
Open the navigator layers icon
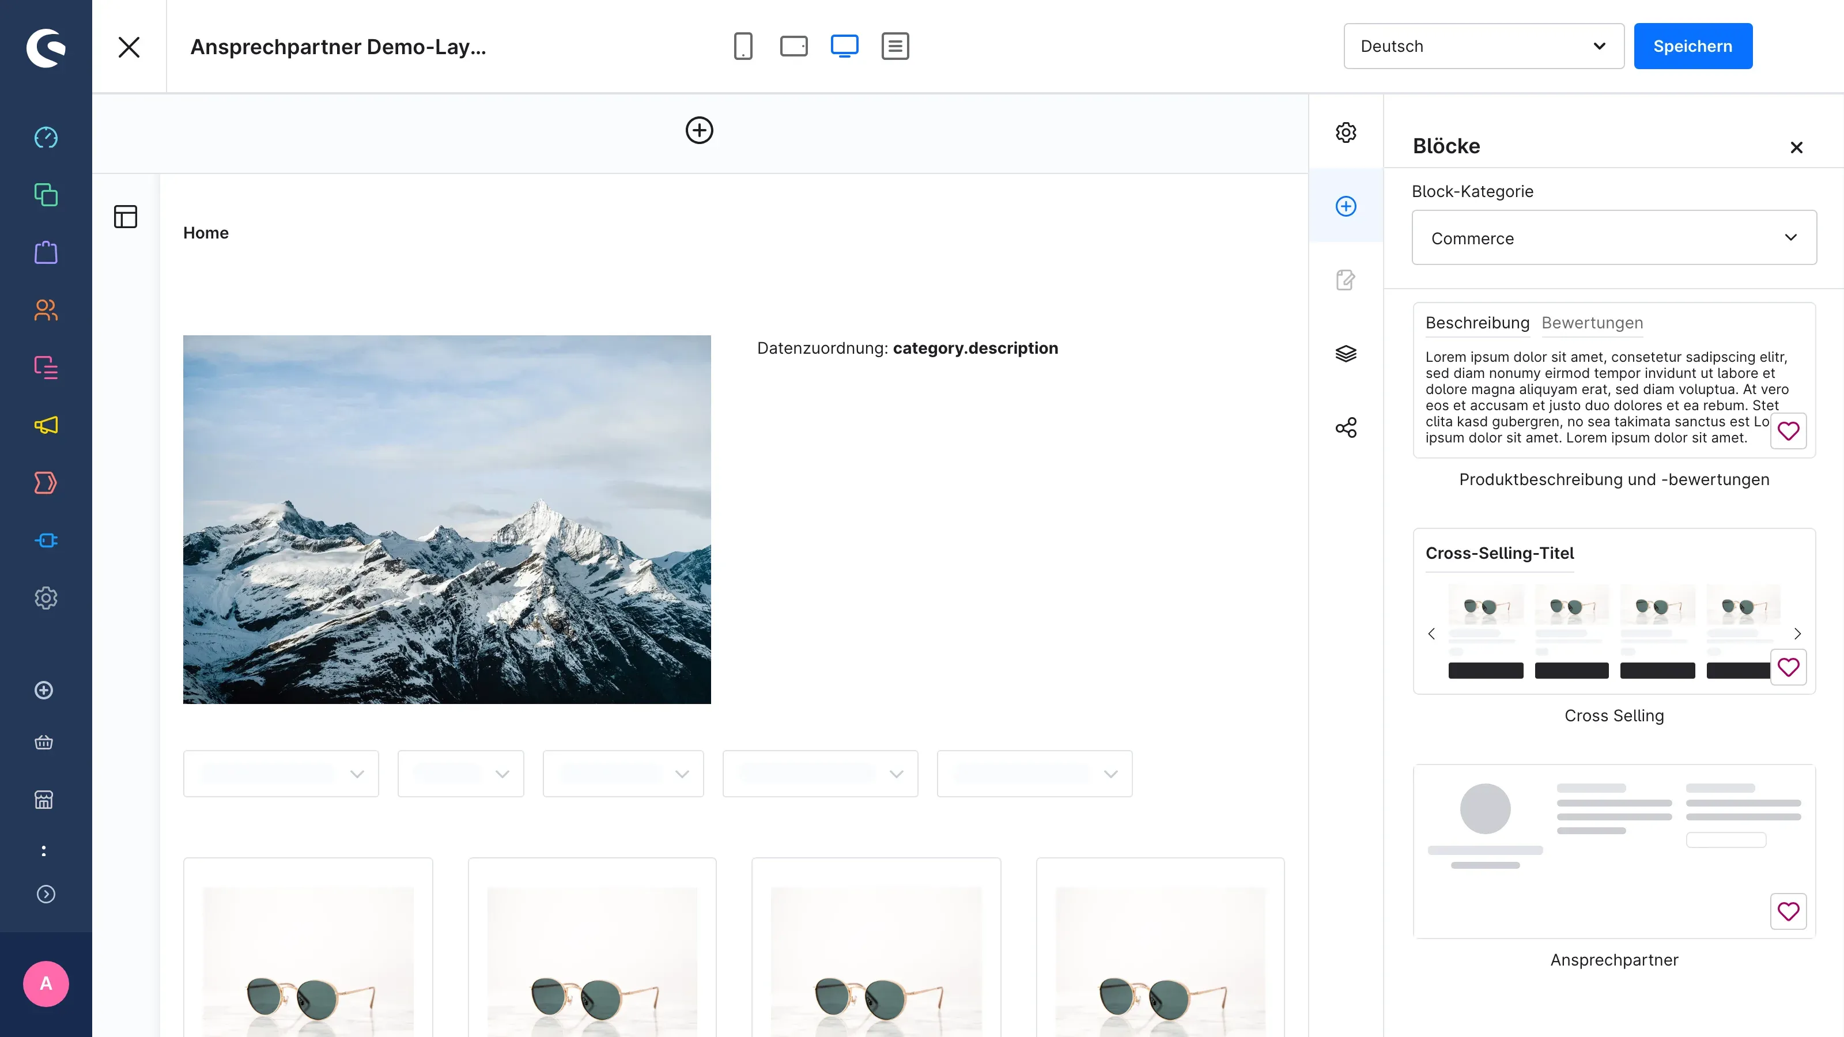(1346, 354)
